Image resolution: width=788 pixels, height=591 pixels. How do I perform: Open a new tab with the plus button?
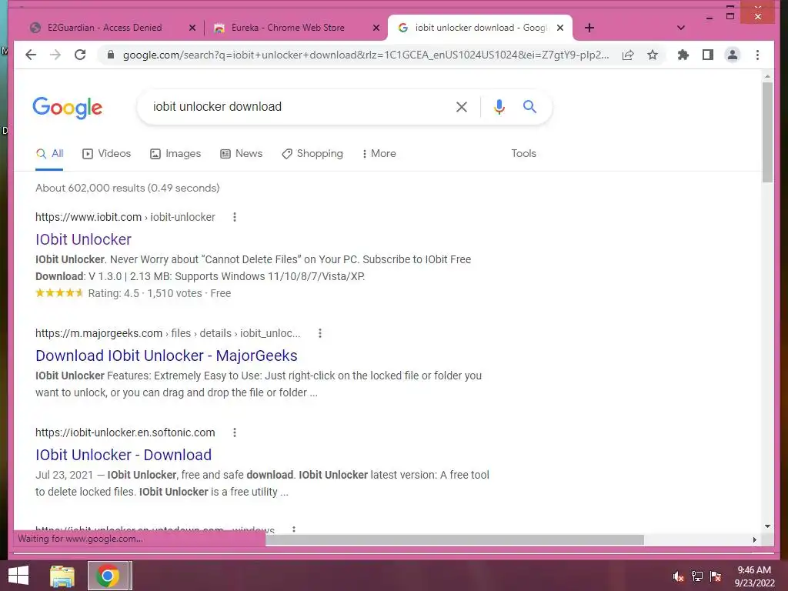tap(589, 28)
